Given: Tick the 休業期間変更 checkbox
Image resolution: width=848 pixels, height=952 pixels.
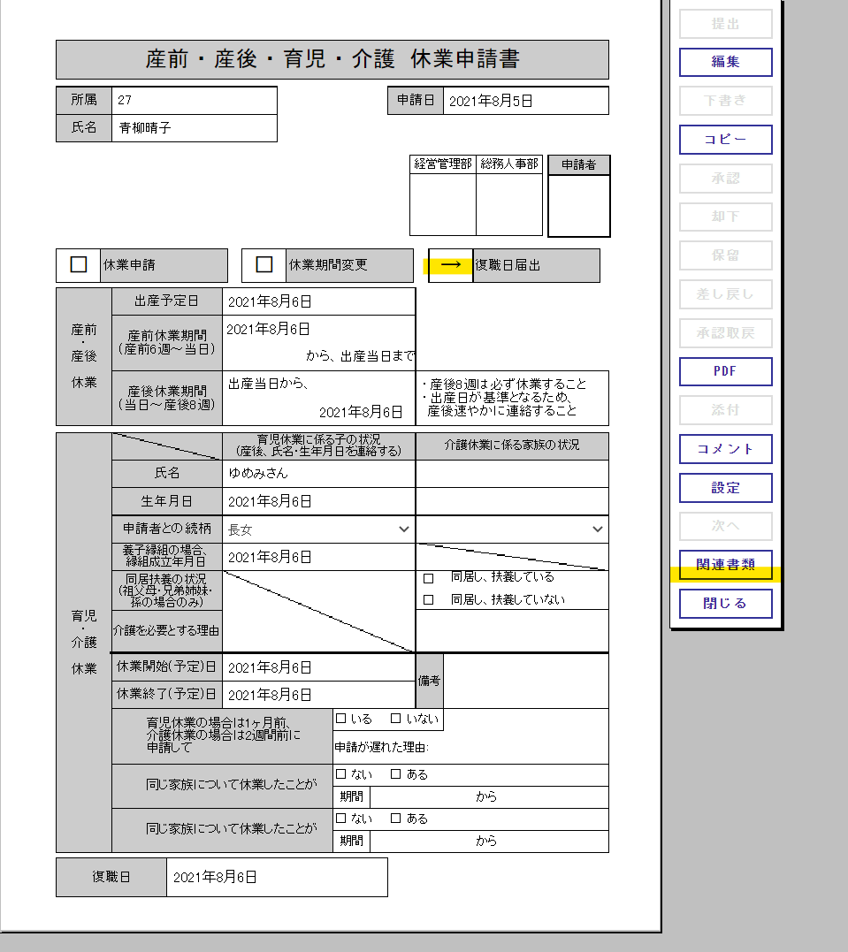Looking at the screenshot, I should pos(264,264).
